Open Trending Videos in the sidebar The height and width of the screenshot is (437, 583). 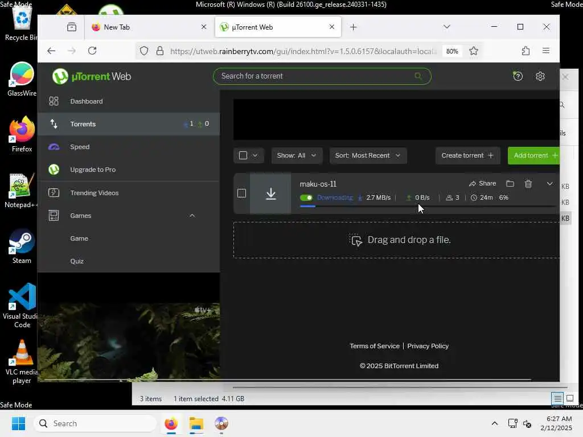point(128,192)
